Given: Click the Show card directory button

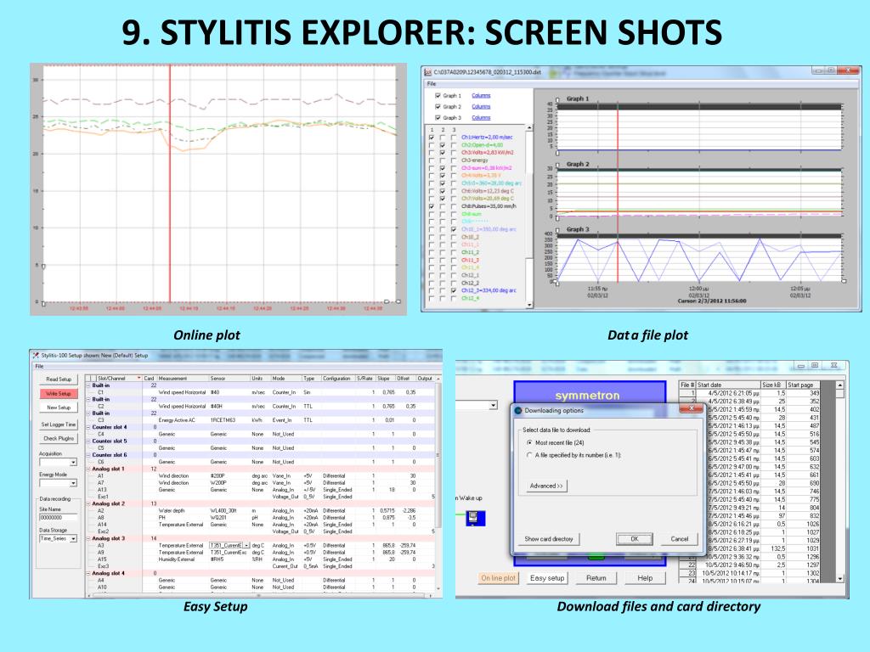Looking at the screenshot, I should click(549, 539).
